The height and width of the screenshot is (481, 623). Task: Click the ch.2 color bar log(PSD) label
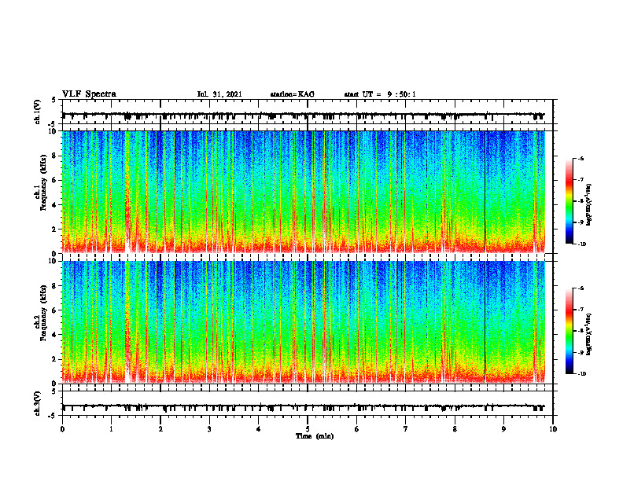click(589, 334)
